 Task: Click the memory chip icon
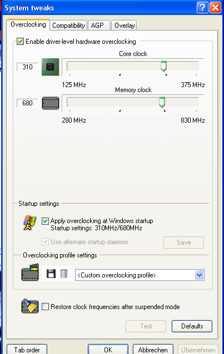[51, 103]
